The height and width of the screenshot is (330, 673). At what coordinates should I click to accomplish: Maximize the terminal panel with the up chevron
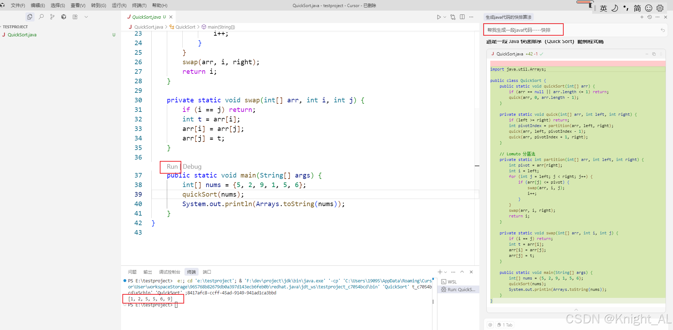[462, 272]
